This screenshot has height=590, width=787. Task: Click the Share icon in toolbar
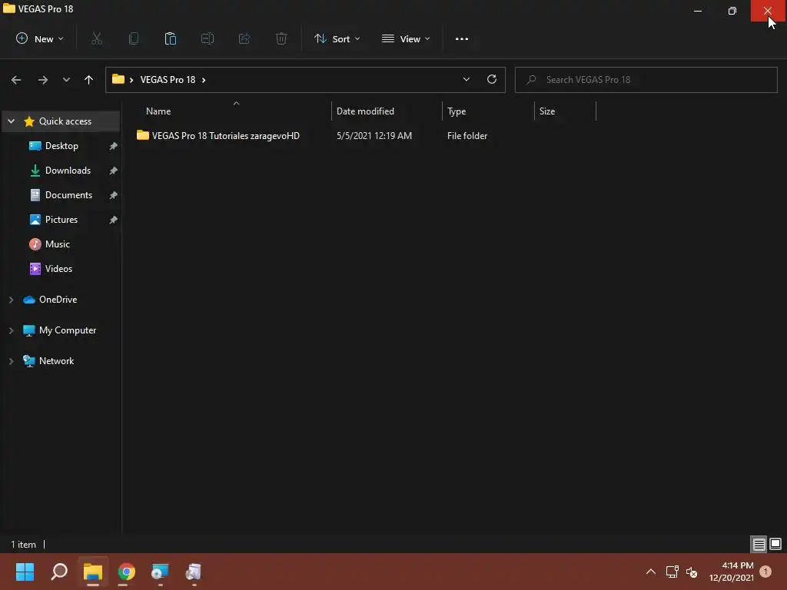click(244, 38)
